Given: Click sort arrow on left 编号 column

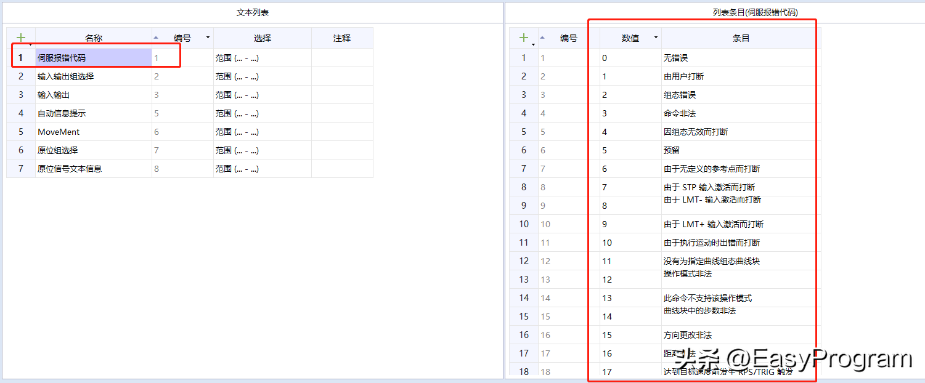Looking at the screenshot, I should tap(156, 38).
